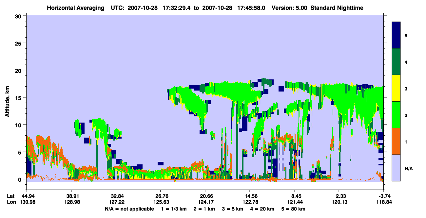Click the dark blue legend swatch for 5
The width and height of the screenshot is (426, 218).
tap(396, 35)
